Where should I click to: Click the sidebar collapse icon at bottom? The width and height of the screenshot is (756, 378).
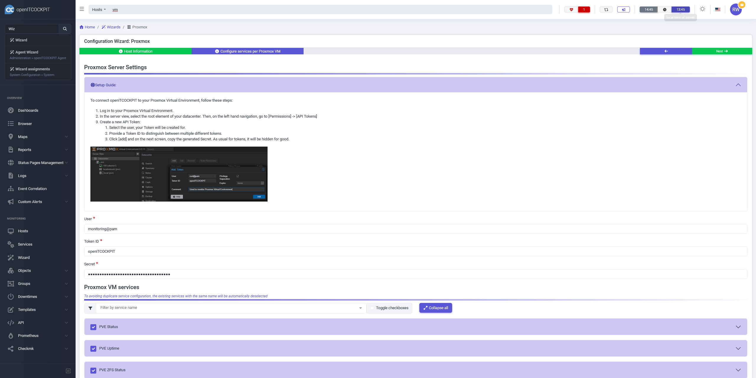click(68, 371)
